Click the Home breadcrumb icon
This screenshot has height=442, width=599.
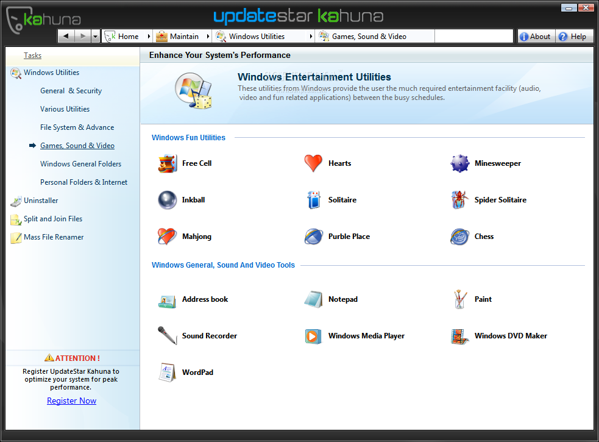point(110,37)
